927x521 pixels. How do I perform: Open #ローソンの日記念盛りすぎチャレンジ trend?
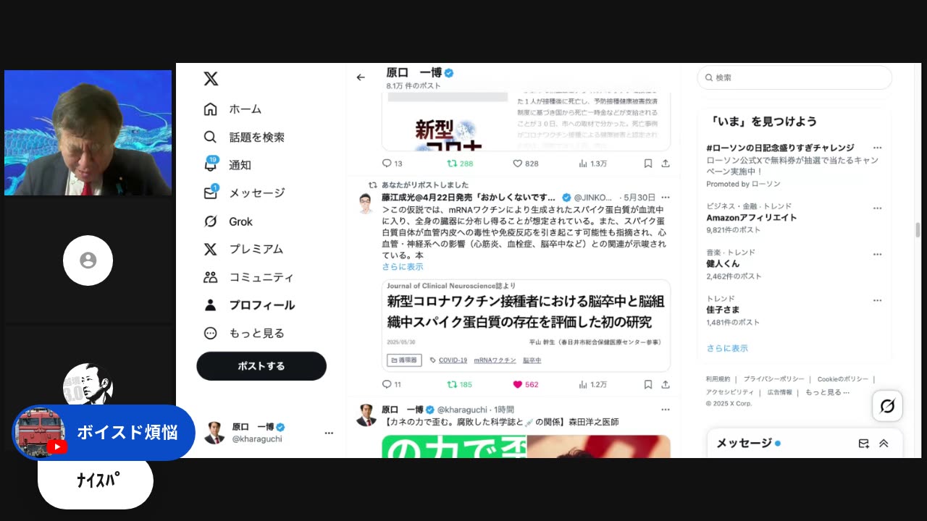(780, 148)
